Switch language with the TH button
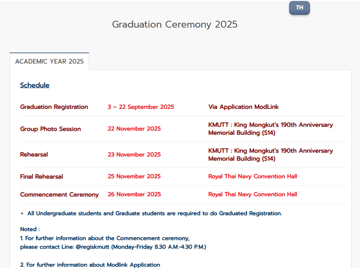The height and width of the screenshot is (268, 360). coord(299,8)
